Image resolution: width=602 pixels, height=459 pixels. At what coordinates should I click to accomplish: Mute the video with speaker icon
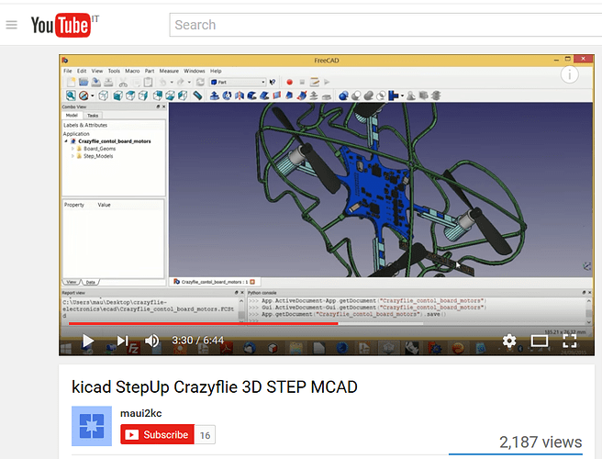coord(151,341)
